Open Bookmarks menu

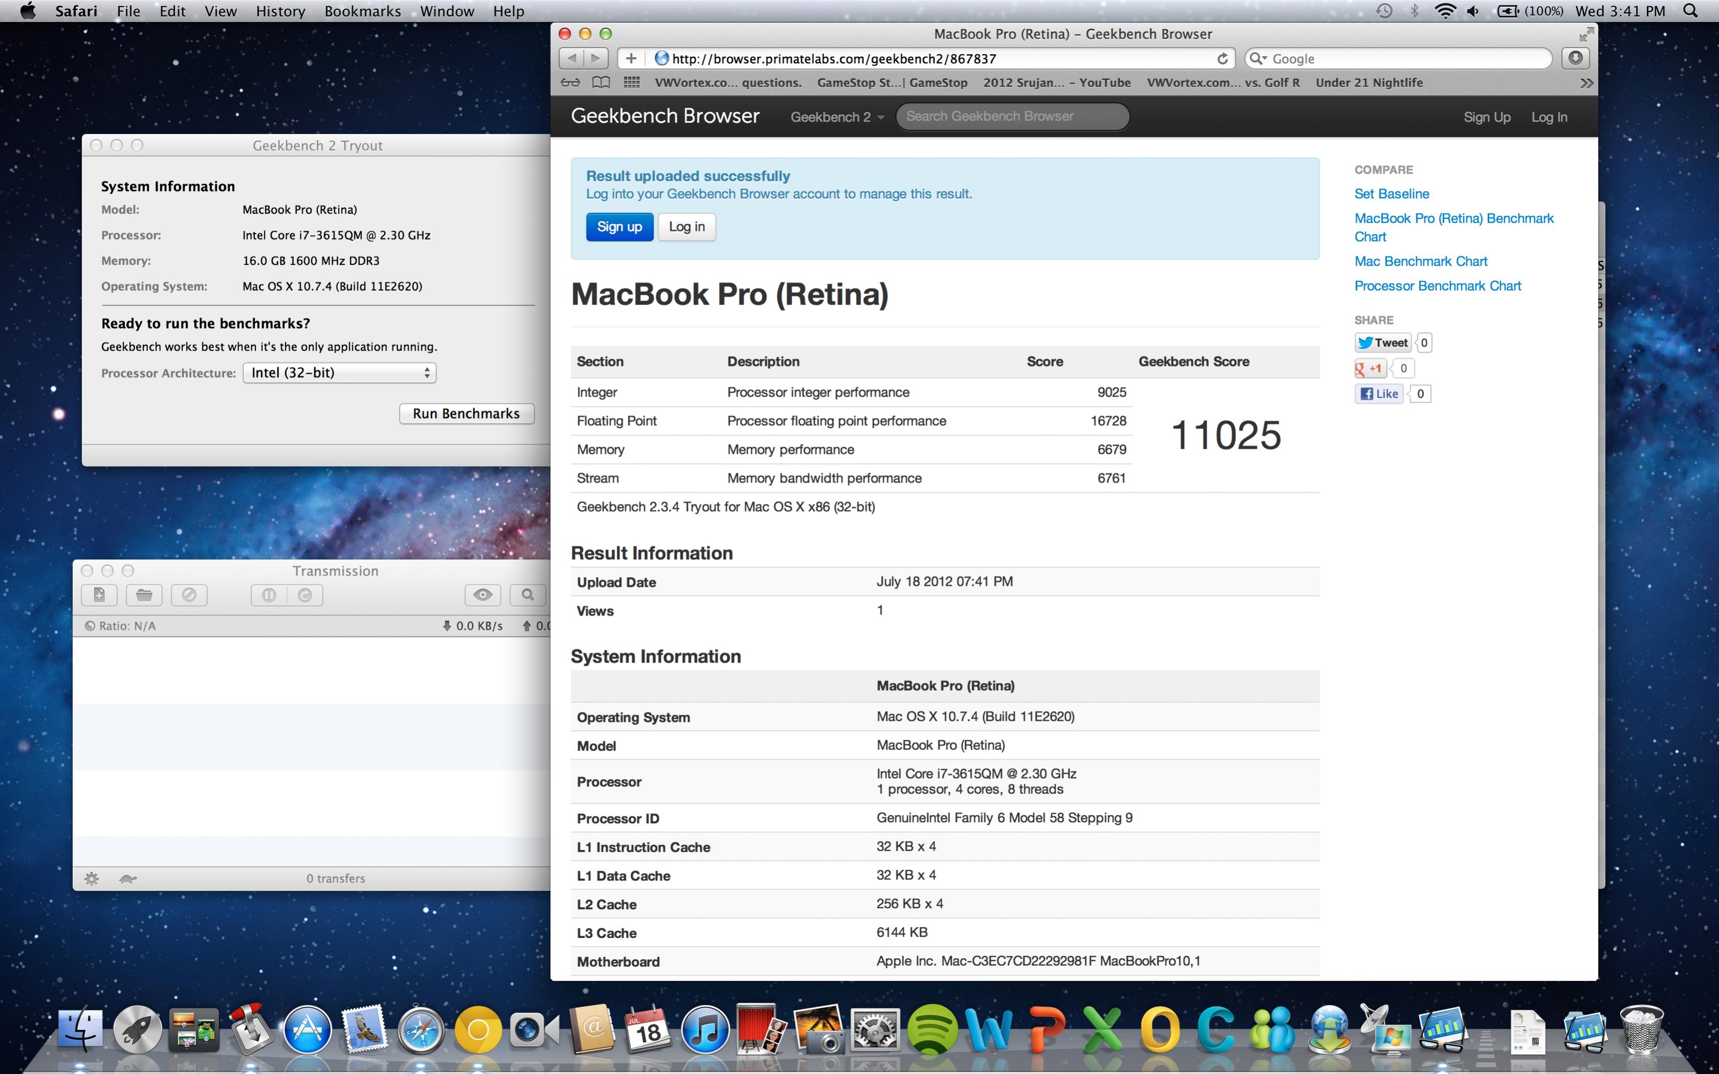pyautogui.click(x=362, y=11)
